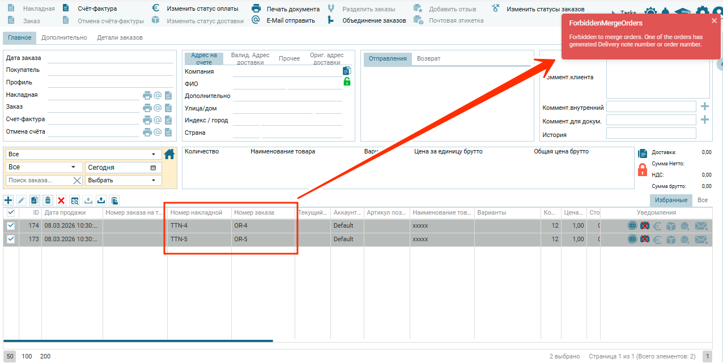Close the ForbiddenMergeOrders error notification
The image size is (723, 363).
tap(714, 21)
